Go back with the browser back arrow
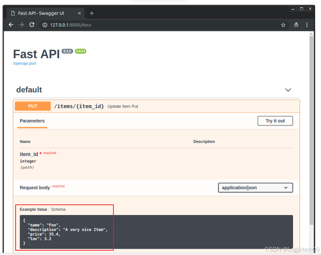This screenshot has height=255, width=321. click(11, 25)
